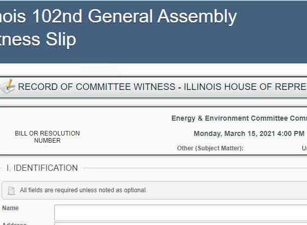
Task: Click the small notepad icon beside required-fields note
Action: pyautogui.click(x=11, y=190)
